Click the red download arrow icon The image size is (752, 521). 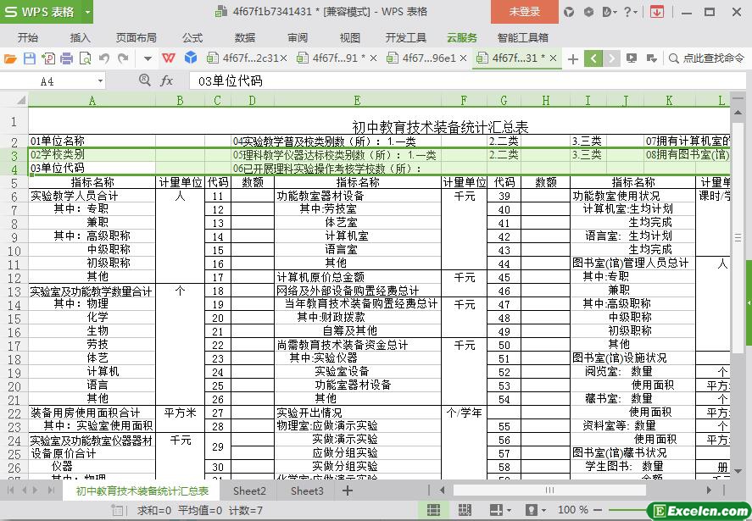(x=657, y=12)
